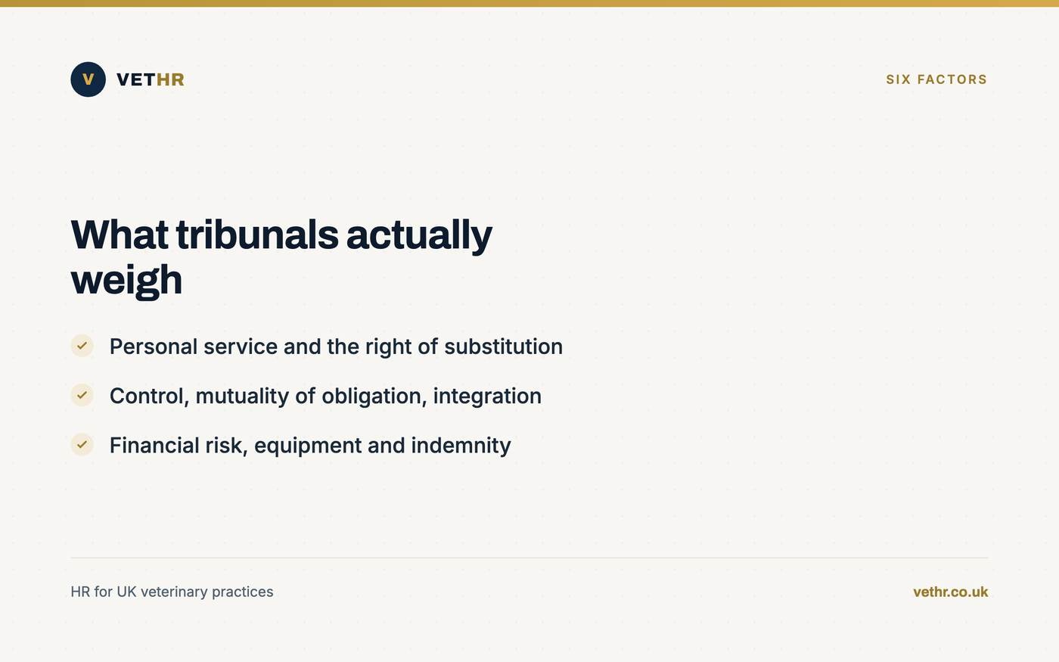
Task: Click the HR for UK veterinary practices tagline
Action: [x=172, y=592]
